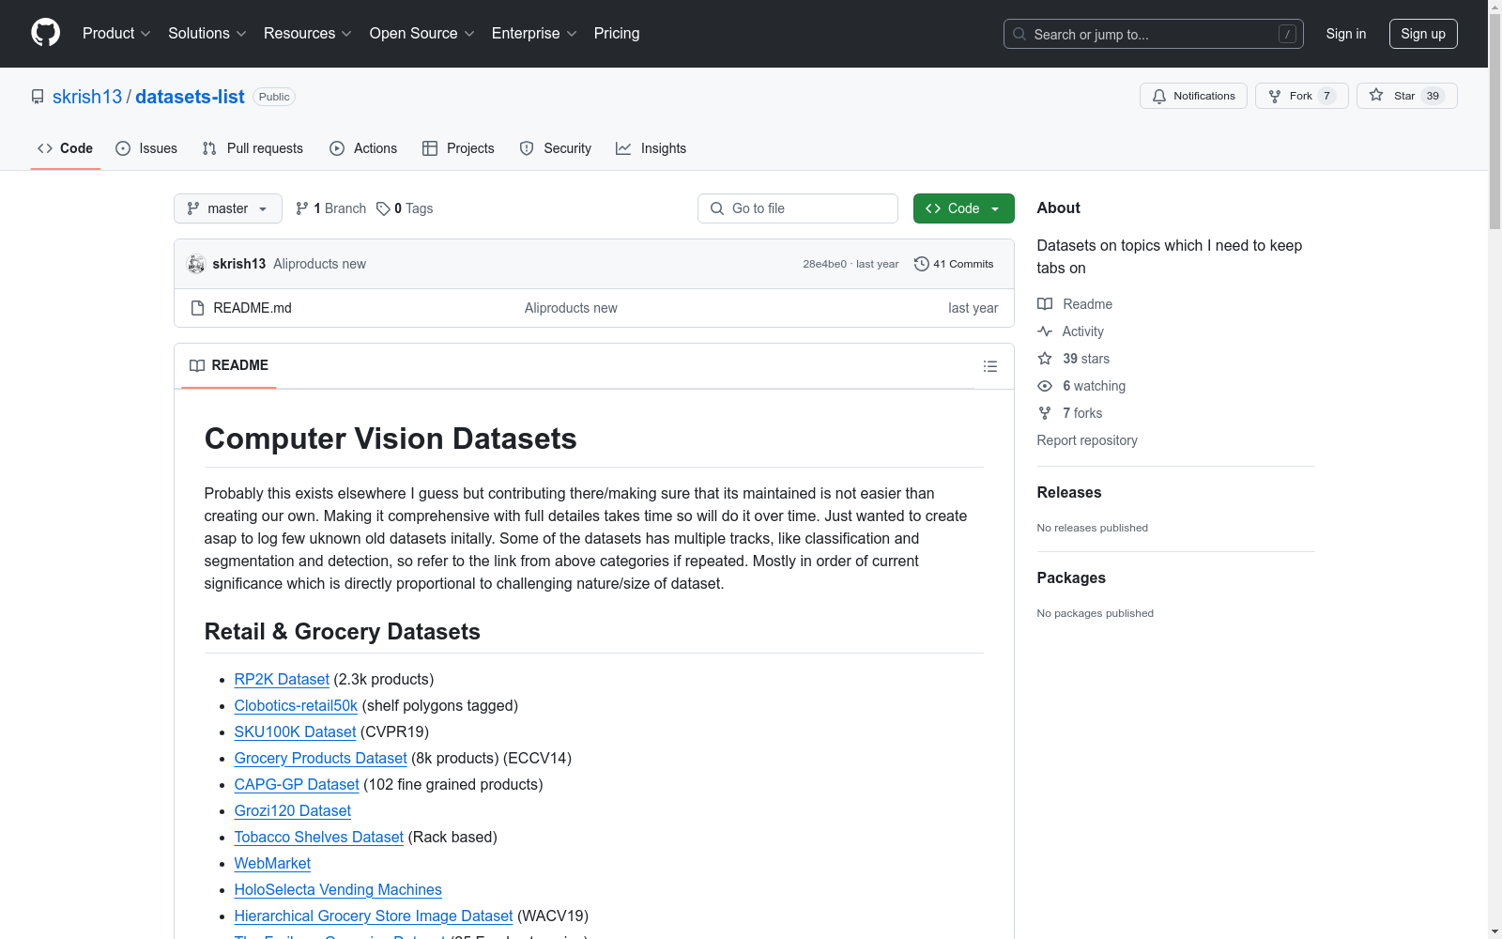Viewport: 1502px width, 939px height.
Task: Open the Grozi120 Dataset link
Action: (x=292, y=810)
